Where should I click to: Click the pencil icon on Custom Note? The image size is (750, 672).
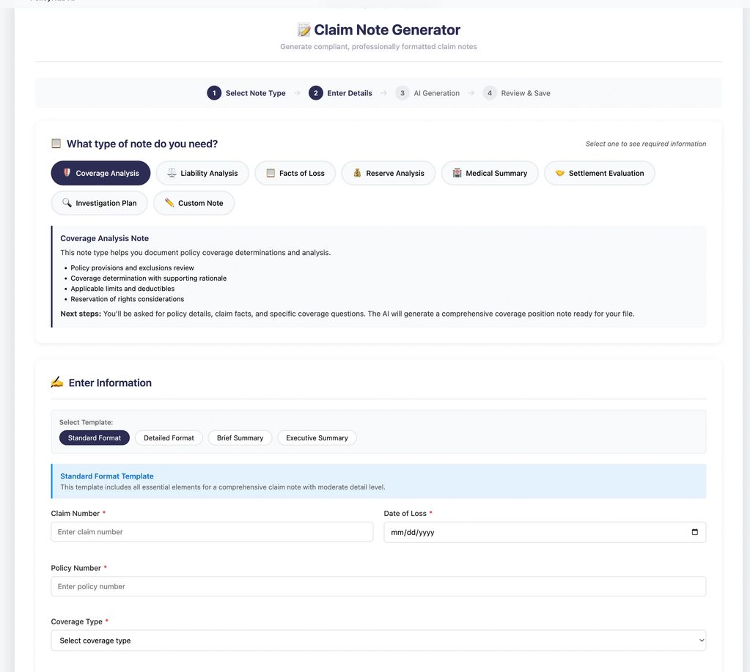click(x=169, y=203)
